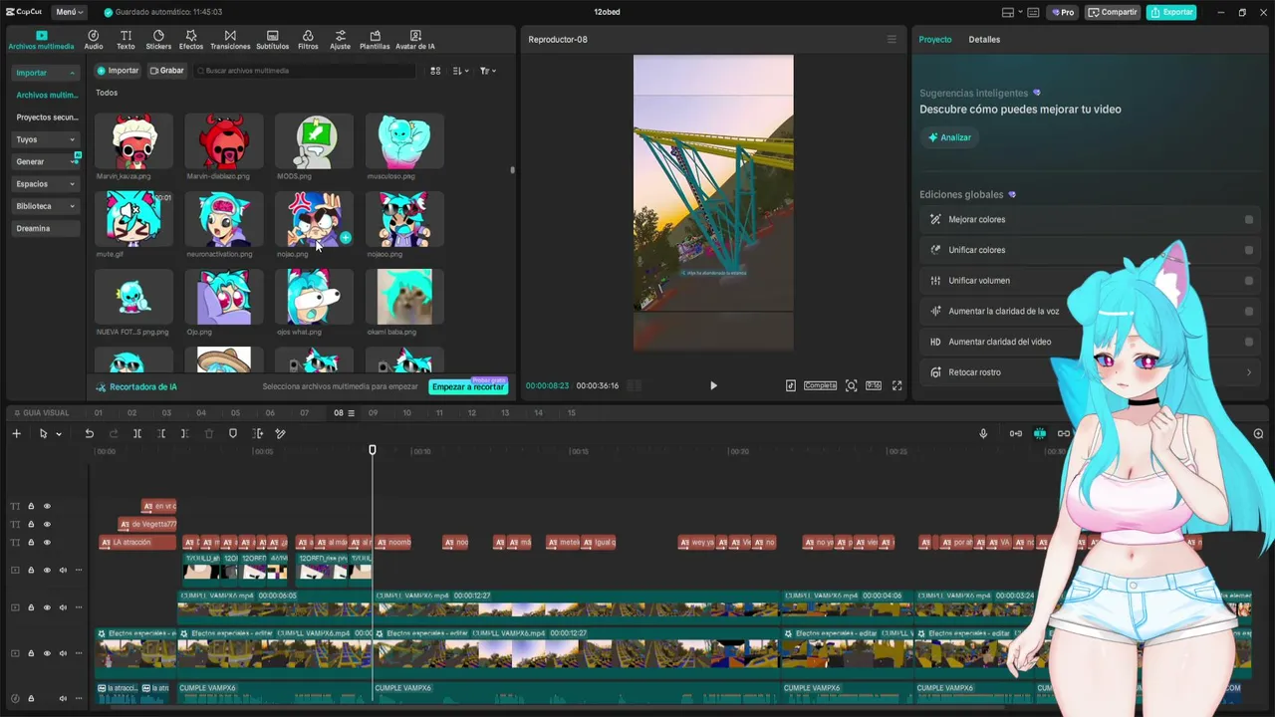The image size is (1275, 717).
Task: Open the Texto tool panel
Action: 126,40
